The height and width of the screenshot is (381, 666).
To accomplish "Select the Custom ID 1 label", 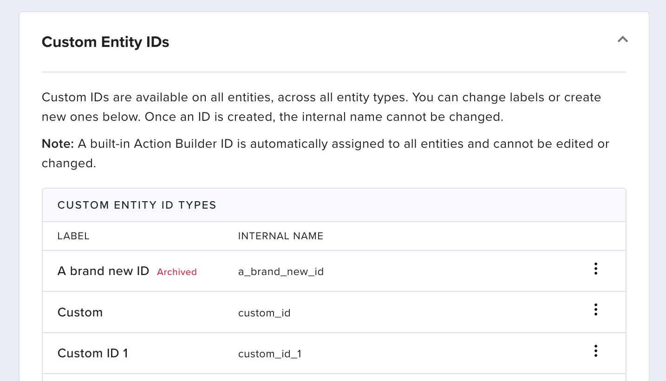I will pos(92,353).
